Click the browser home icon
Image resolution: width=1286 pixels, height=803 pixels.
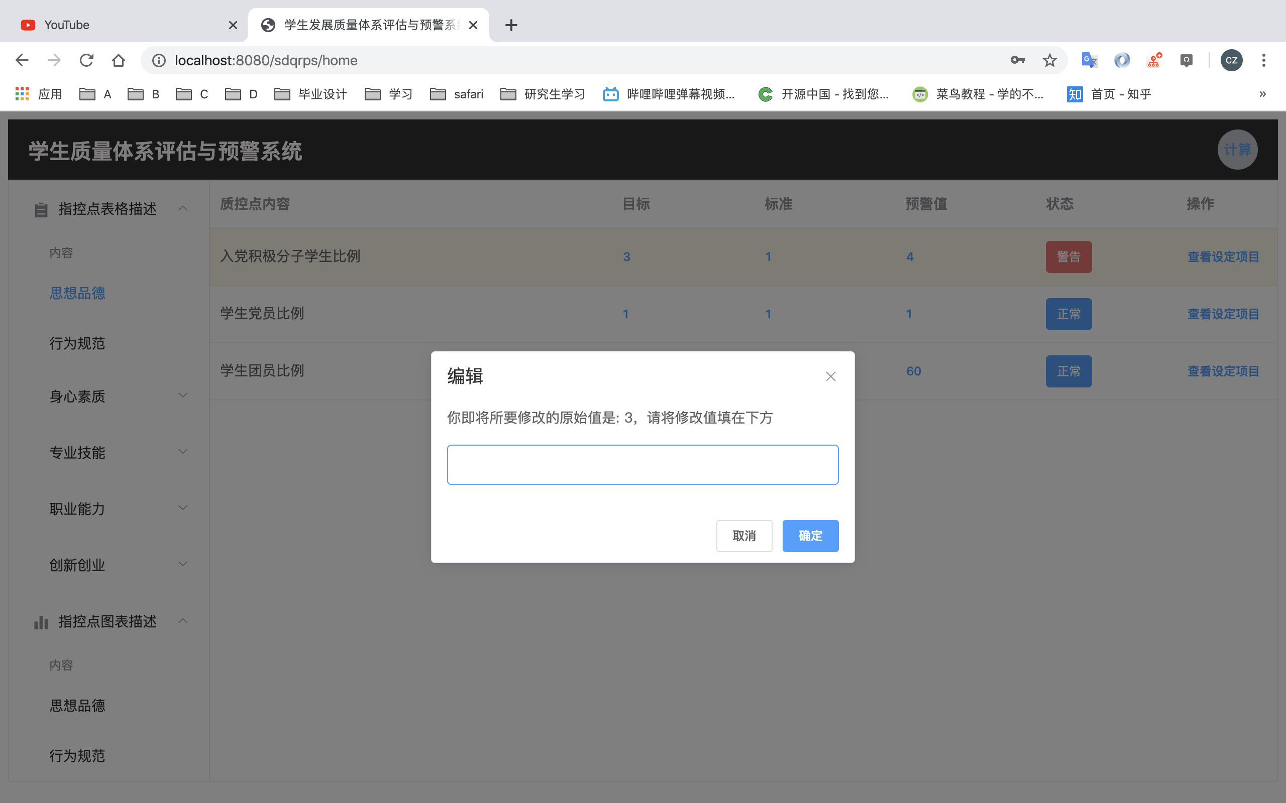coord(119,60)
